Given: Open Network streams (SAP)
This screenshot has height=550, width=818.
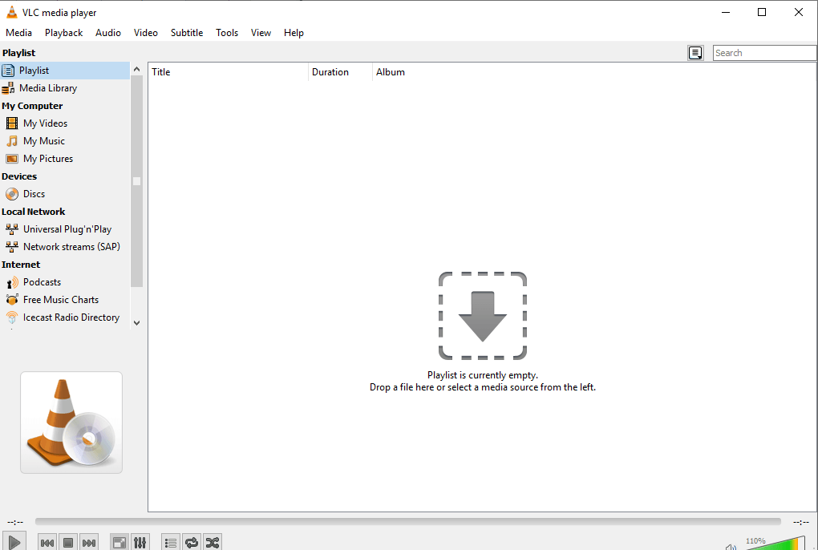Looking at the screenshot, I should coord(65,247).
